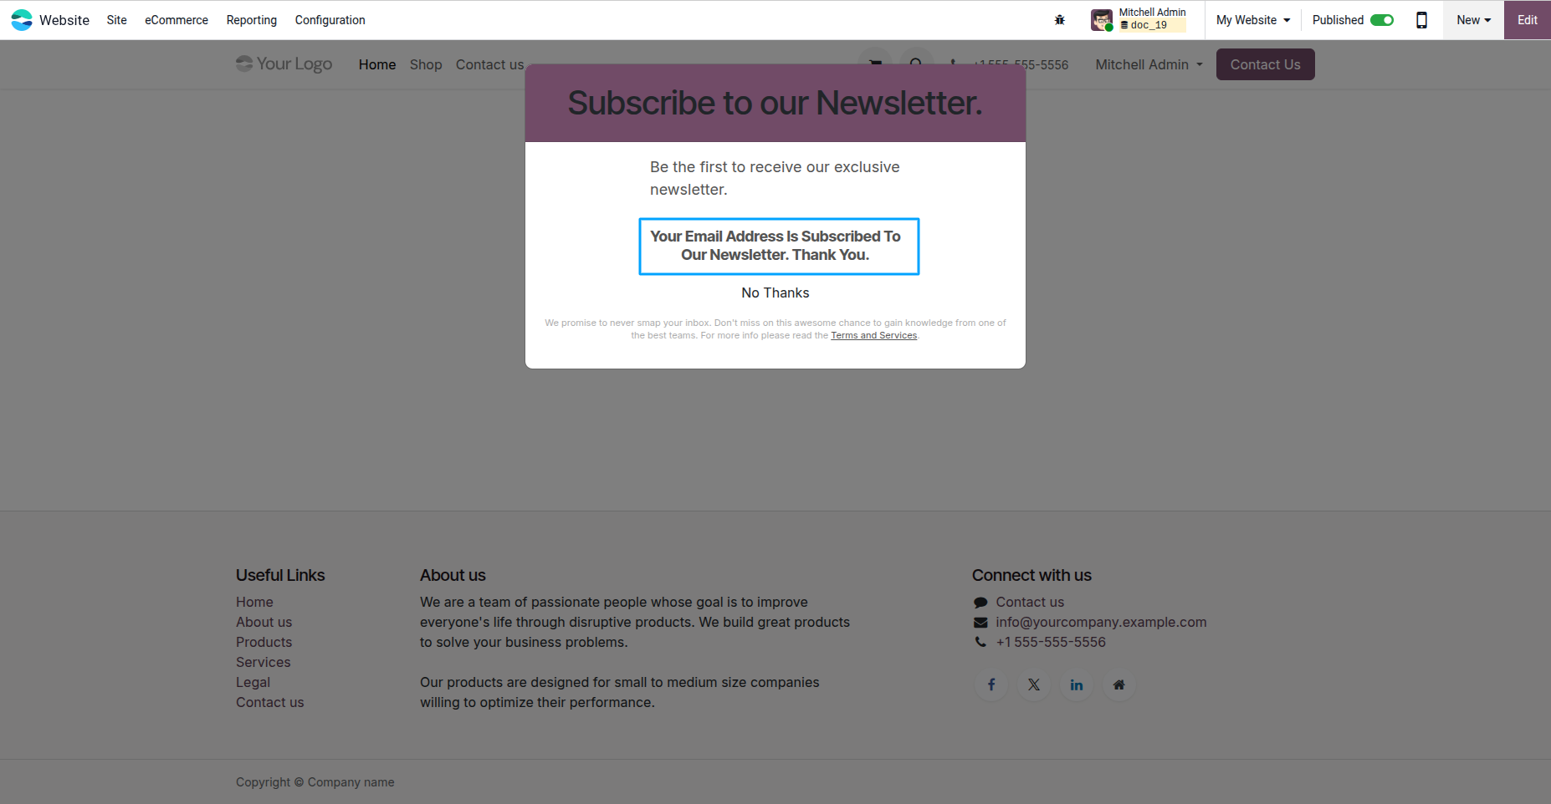Image resolution: width=1551 pixels, height=804 pixels.
Task: Dismiss popup with No Thanks
Action: point(775,293)
